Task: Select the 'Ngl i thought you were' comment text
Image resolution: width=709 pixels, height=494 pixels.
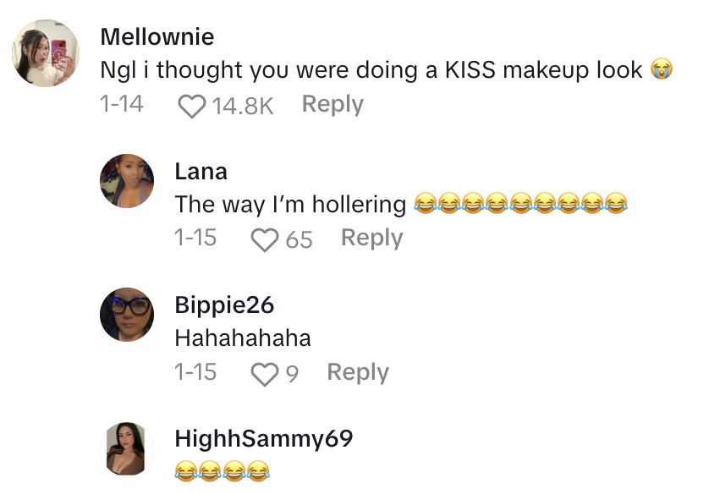Action: 371,70
